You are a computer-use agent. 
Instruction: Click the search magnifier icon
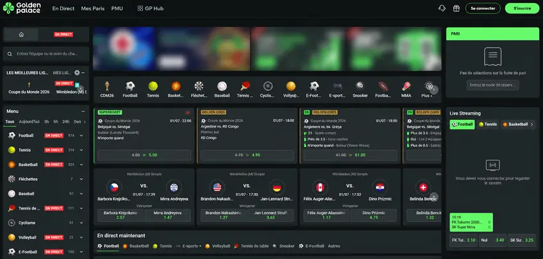point(10,54)
